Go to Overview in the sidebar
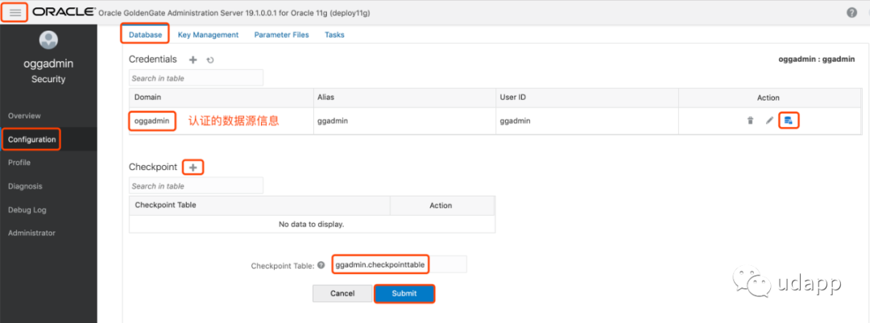This screenshot has height=323, width=870. click(x=24, y=116)
